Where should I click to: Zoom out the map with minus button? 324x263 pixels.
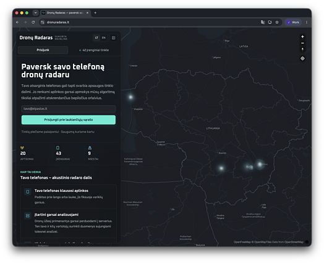coord(302,43)
